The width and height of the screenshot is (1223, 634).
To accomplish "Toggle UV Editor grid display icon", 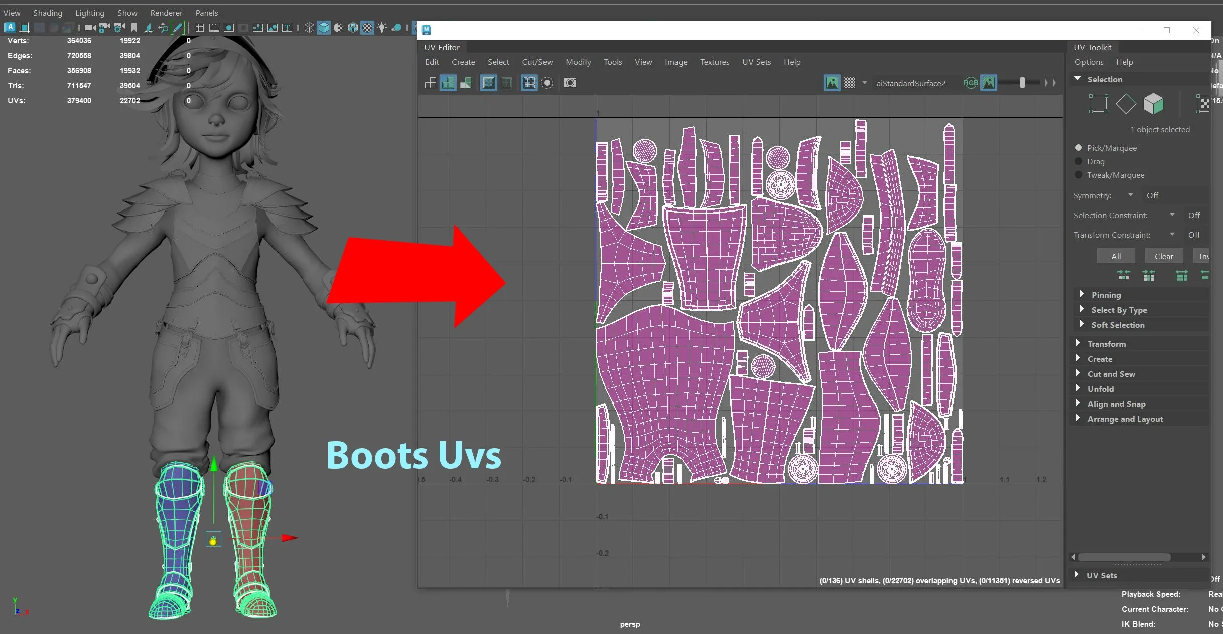I will (529, 83).
